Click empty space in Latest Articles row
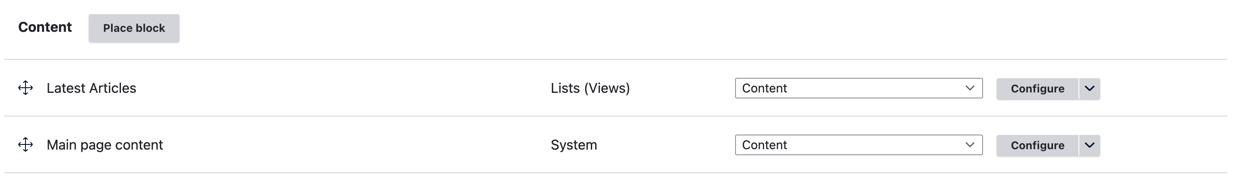1243x184 pixels. click(x=338, y=89)
